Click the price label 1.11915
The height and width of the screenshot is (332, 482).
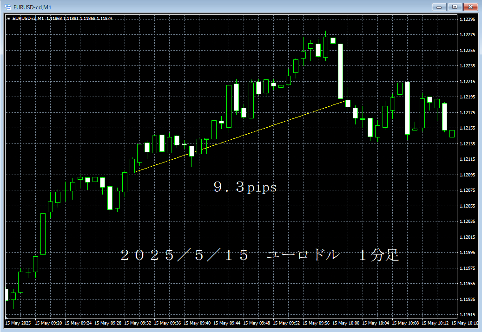[467, 315]
